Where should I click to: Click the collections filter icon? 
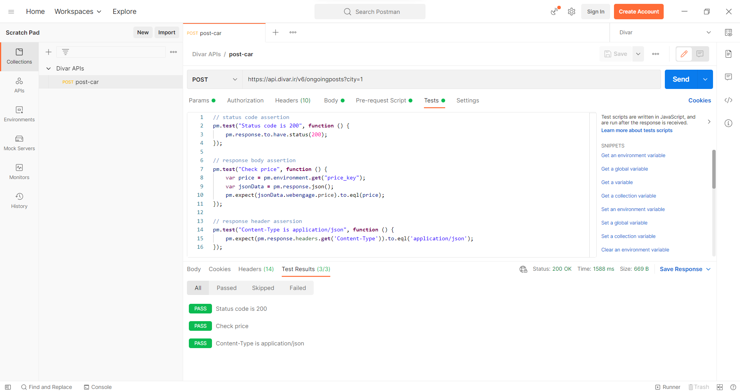tap(66, 52)
